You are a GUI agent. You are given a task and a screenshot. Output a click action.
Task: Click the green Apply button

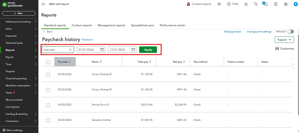click(148, 50)
